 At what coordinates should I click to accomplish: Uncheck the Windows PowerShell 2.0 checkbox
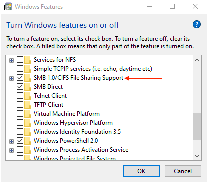point(20,140)
